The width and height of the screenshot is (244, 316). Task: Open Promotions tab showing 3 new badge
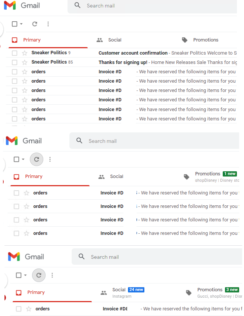214,292
